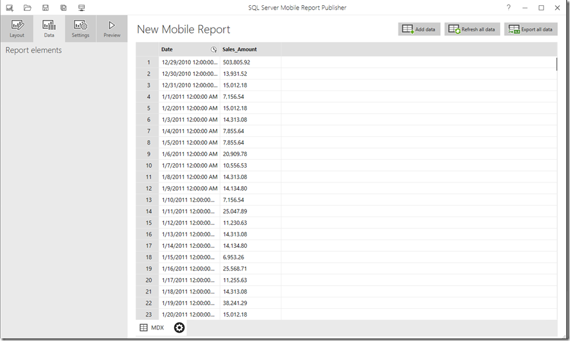This screenshot has width=570, height=341.
Task: Click the 6,953.26 sales cell
Action: pyautogui.click(x=250, y=257)
